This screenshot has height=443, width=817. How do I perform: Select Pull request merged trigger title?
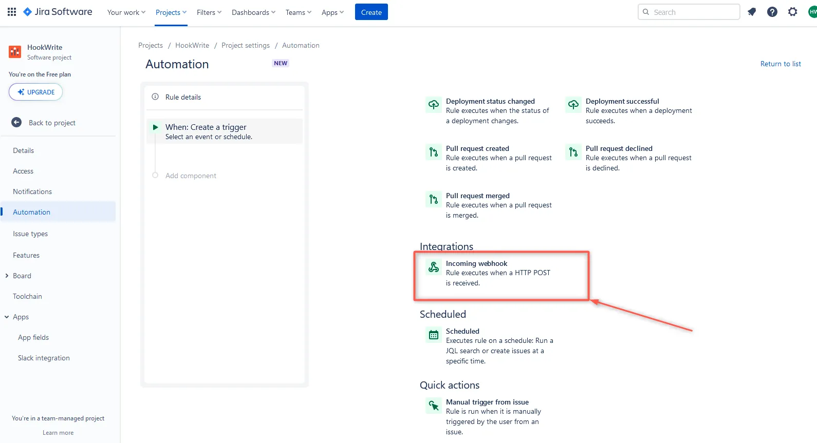(478, 196)
